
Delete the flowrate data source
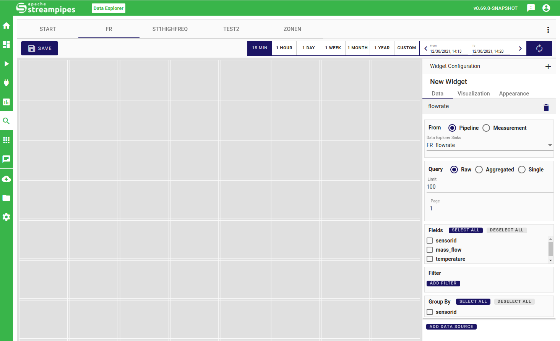[546, 108]
